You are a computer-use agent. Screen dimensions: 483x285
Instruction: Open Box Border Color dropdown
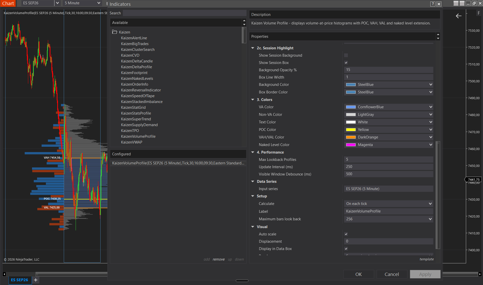pos(389,92)
